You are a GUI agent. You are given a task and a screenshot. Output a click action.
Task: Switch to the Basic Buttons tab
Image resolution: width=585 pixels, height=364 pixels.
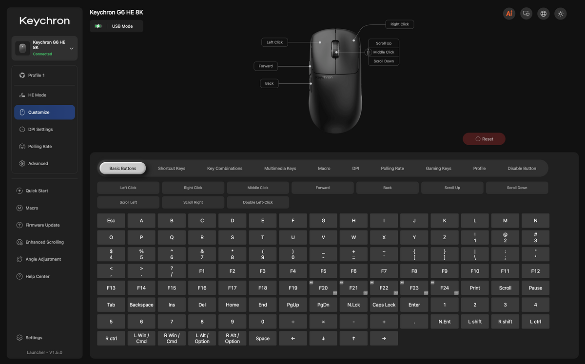(123, 168)
